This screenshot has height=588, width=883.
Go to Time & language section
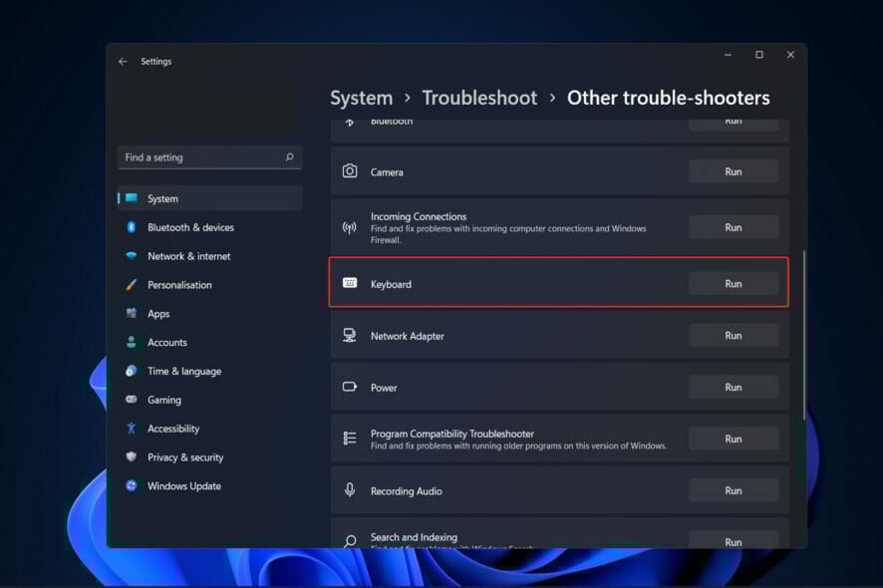183,371
